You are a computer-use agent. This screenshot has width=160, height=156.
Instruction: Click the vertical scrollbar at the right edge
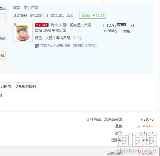159,152
